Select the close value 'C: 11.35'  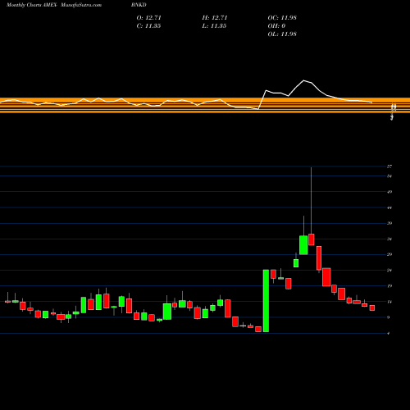(148, 26)
